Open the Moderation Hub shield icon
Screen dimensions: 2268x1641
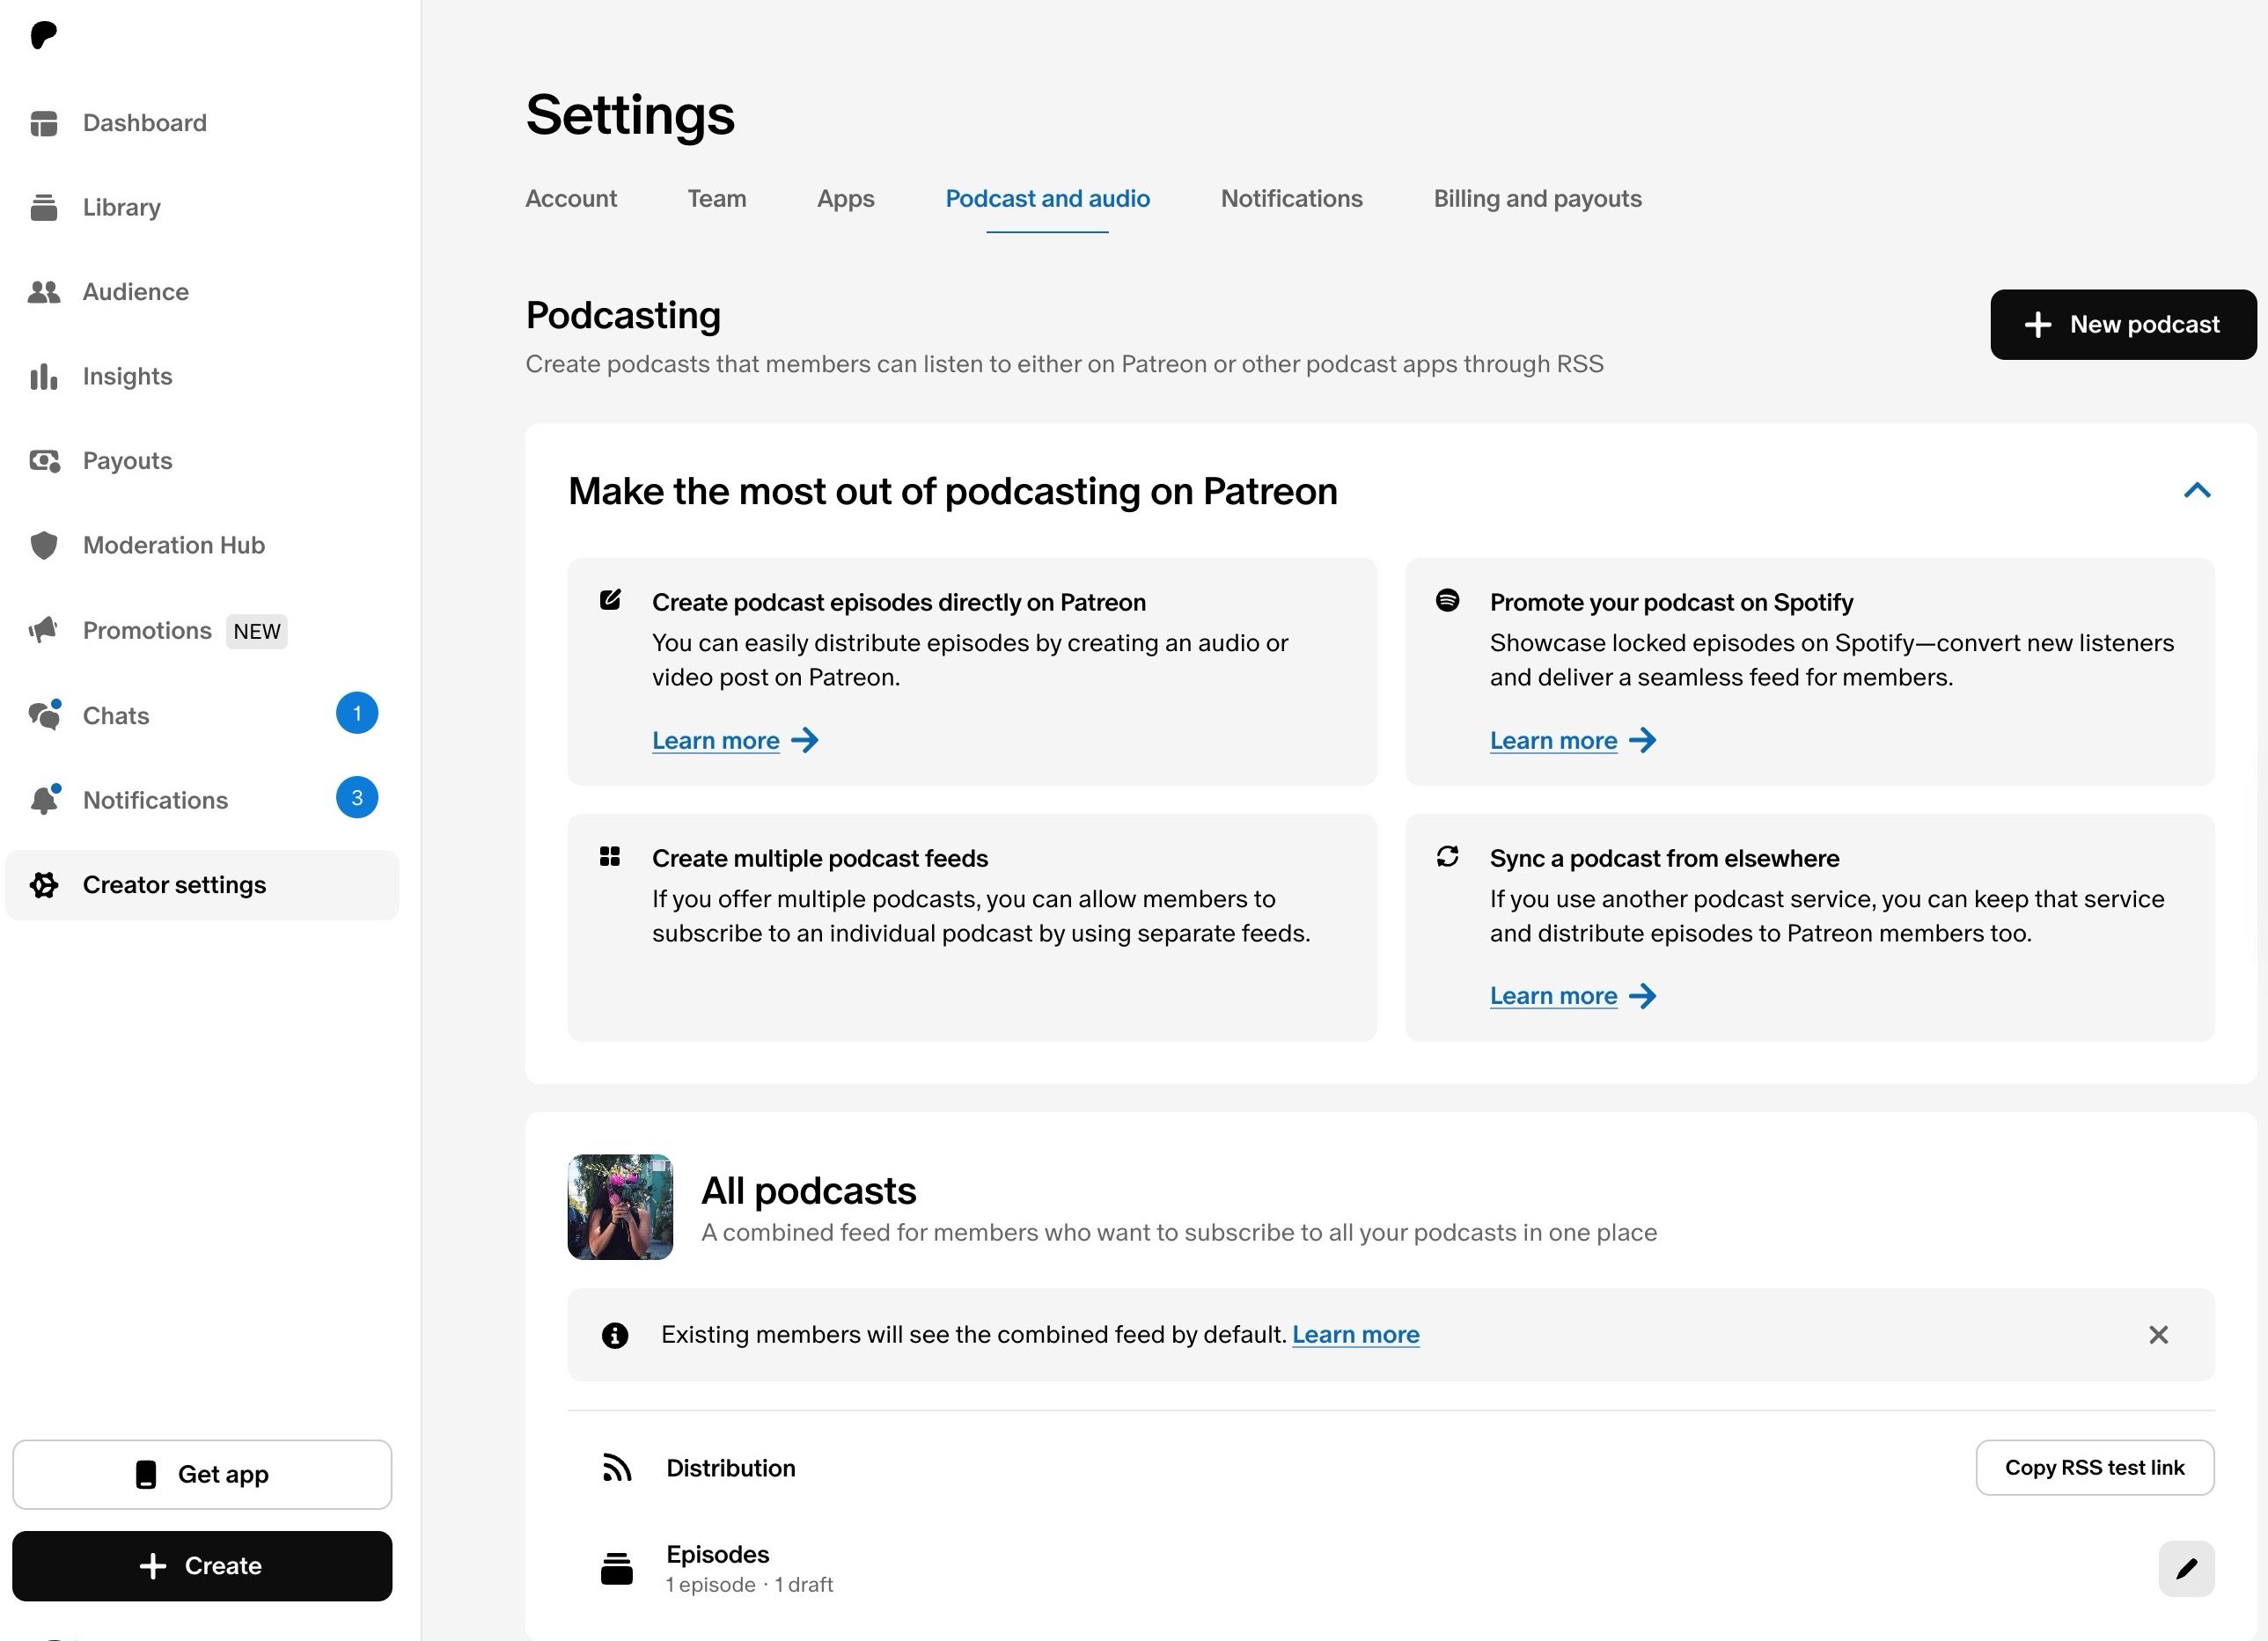44,546
